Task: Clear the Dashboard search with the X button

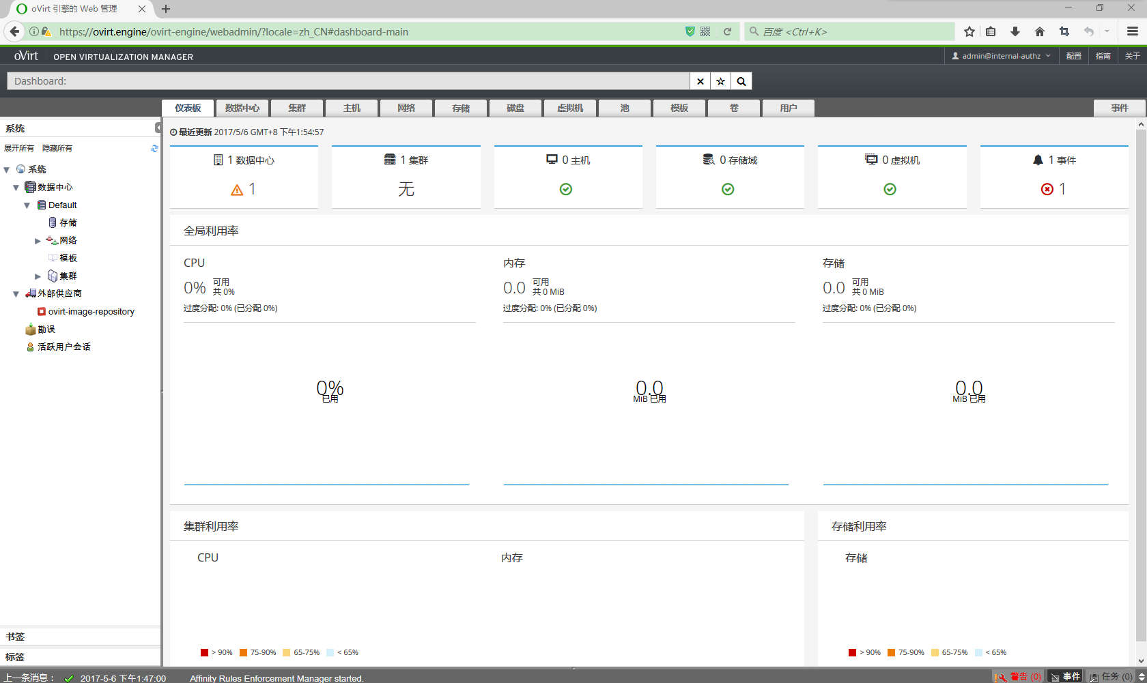Action: point(700,81)
